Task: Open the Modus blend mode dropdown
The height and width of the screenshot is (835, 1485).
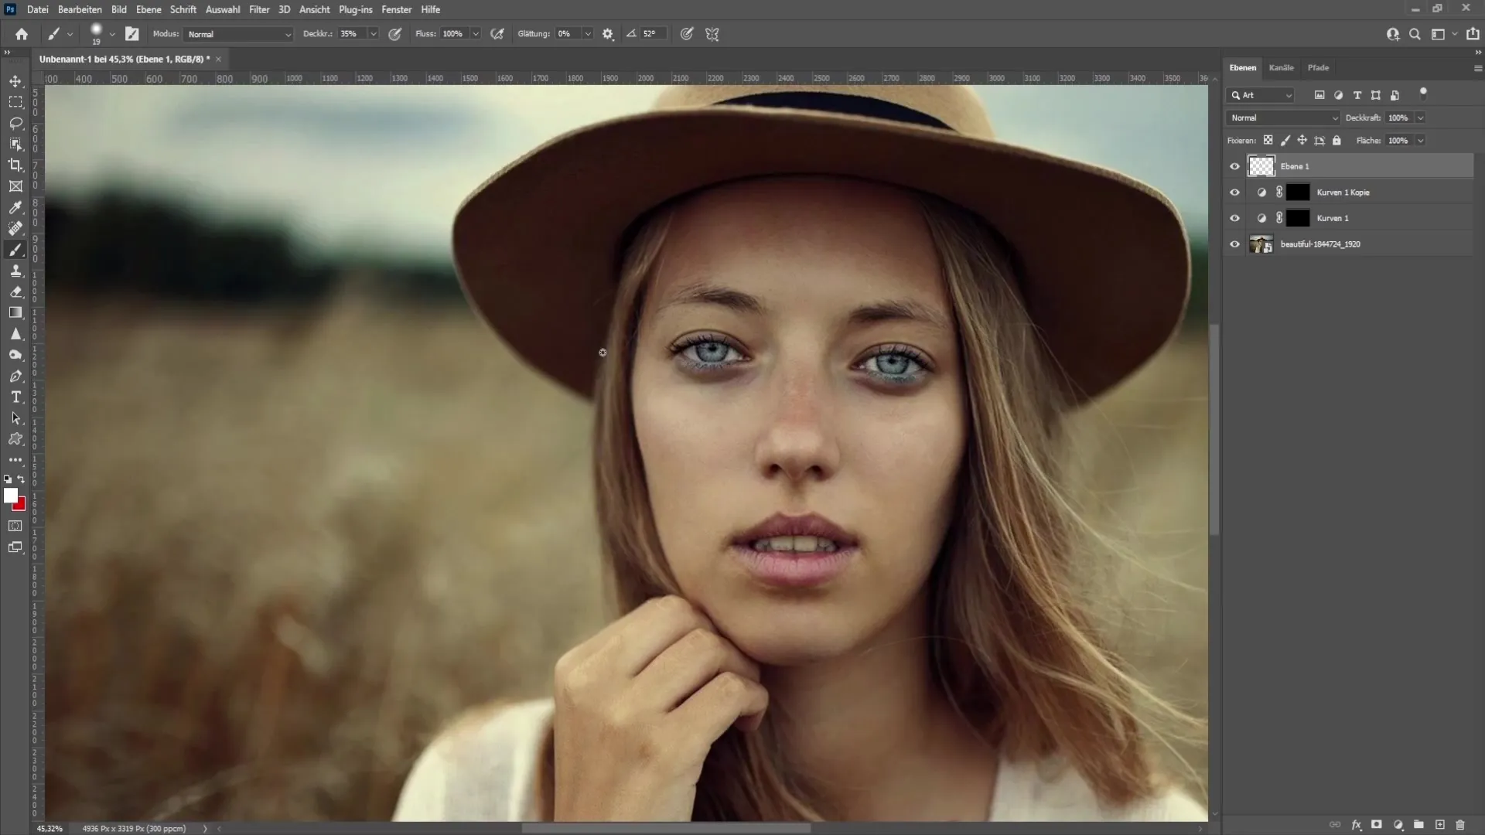Action: click(x=236, y=34)
